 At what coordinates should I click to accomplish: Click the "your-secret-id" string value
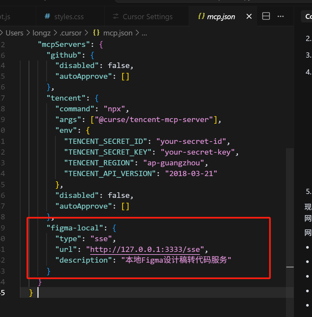[191, 142]
